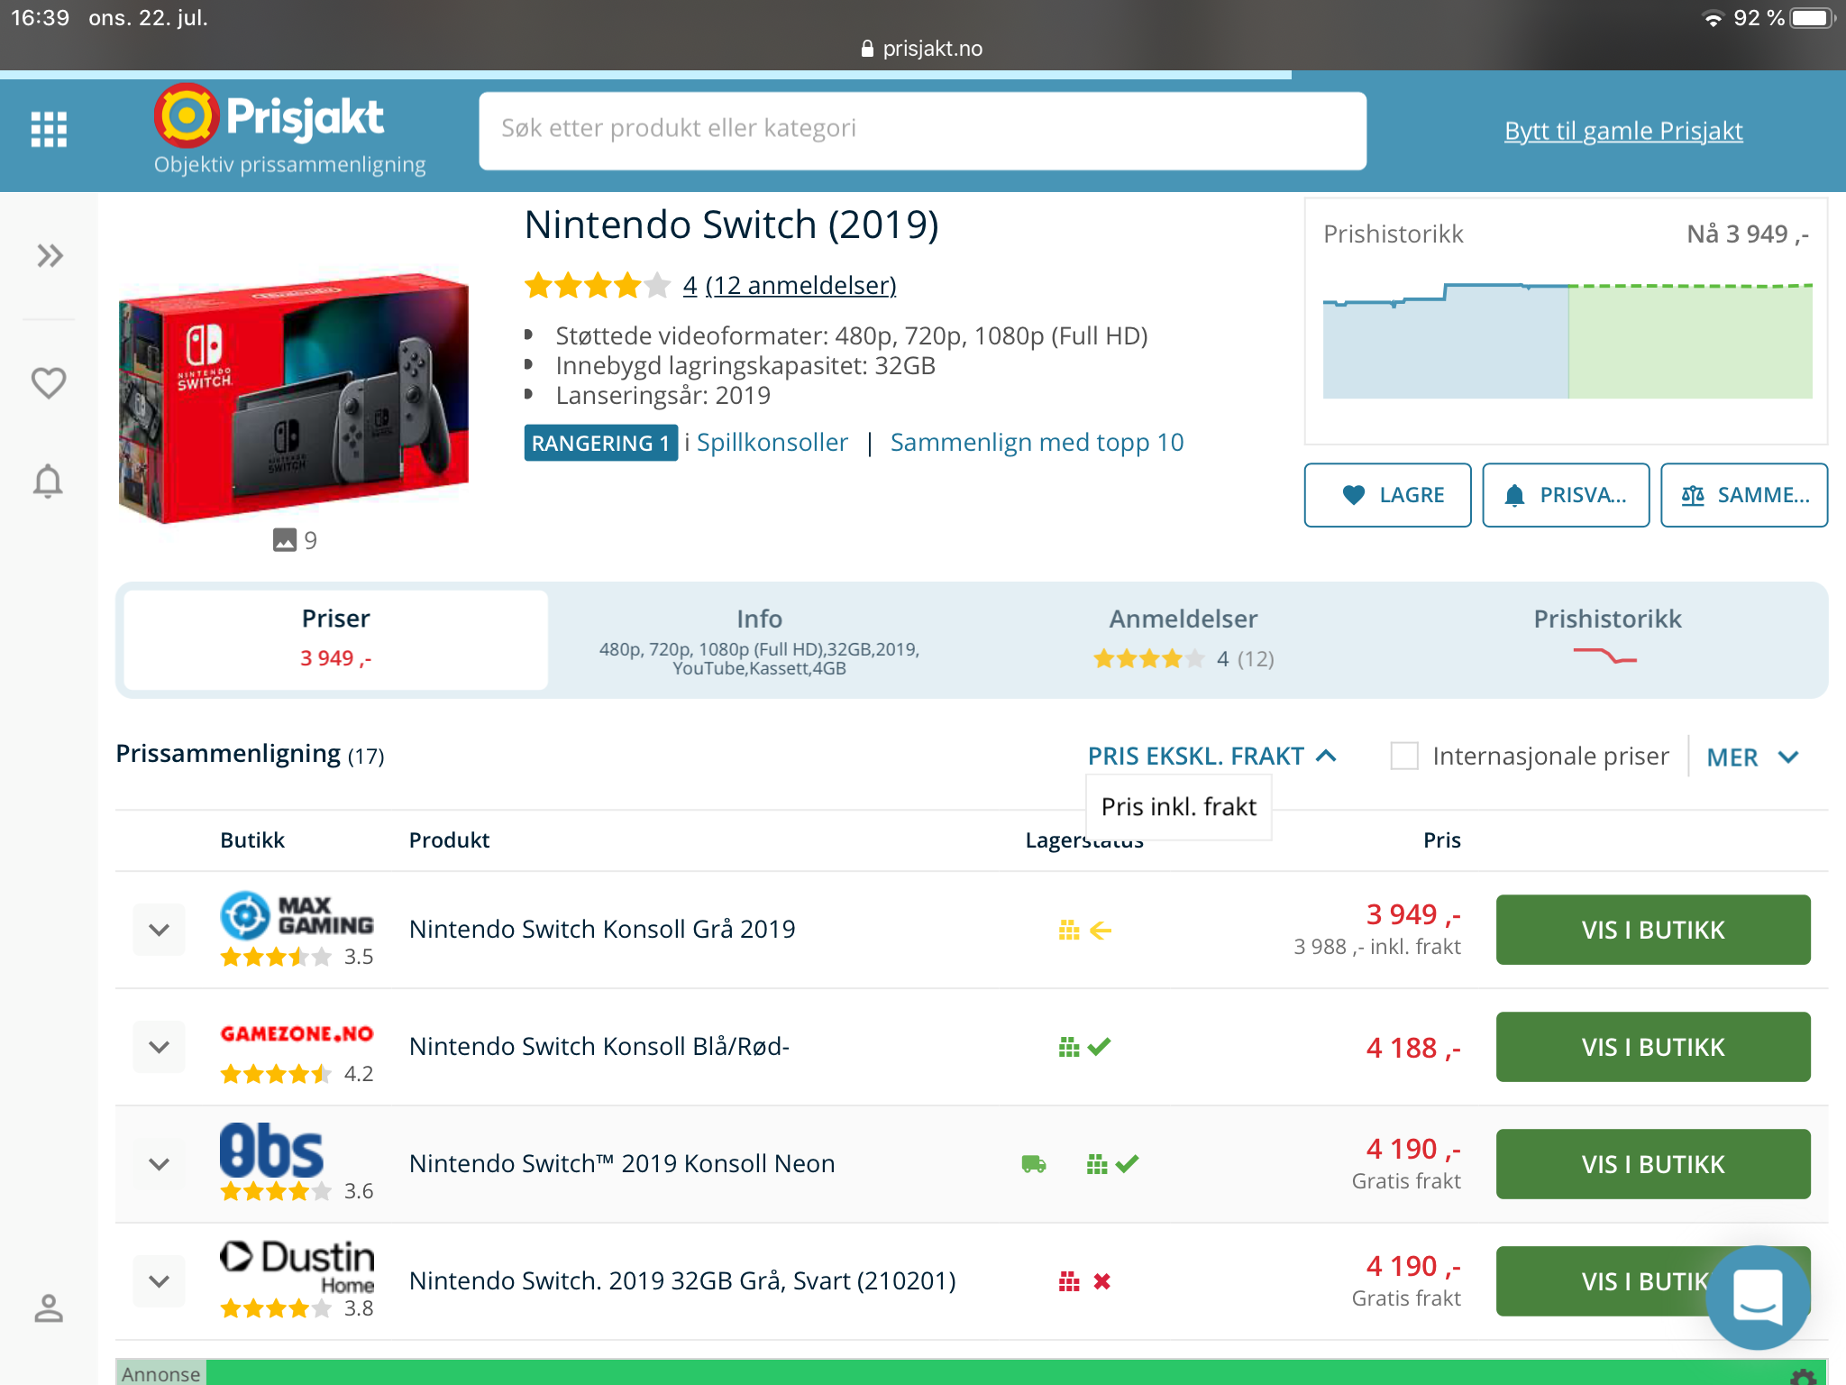Open Sammenlign med topp 10 link

click(1037, 443)
